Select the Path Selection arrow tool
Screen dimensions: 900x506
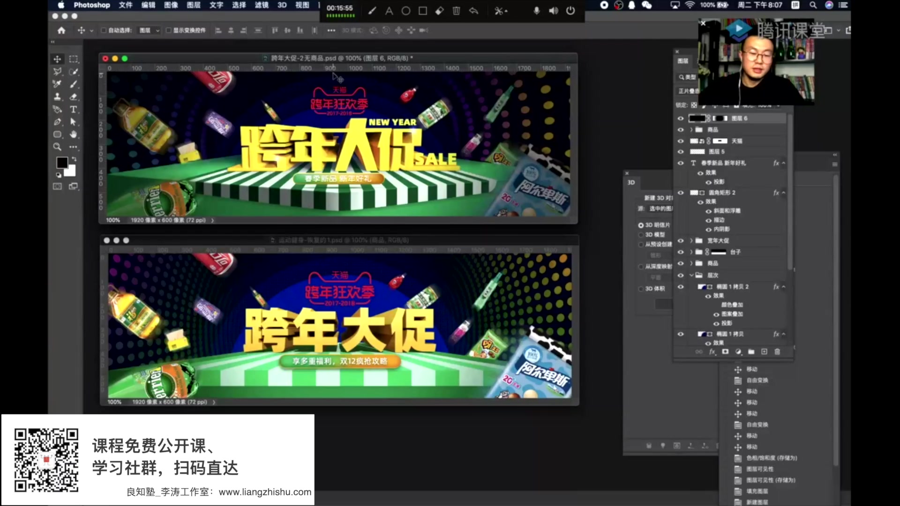(74, 122)
